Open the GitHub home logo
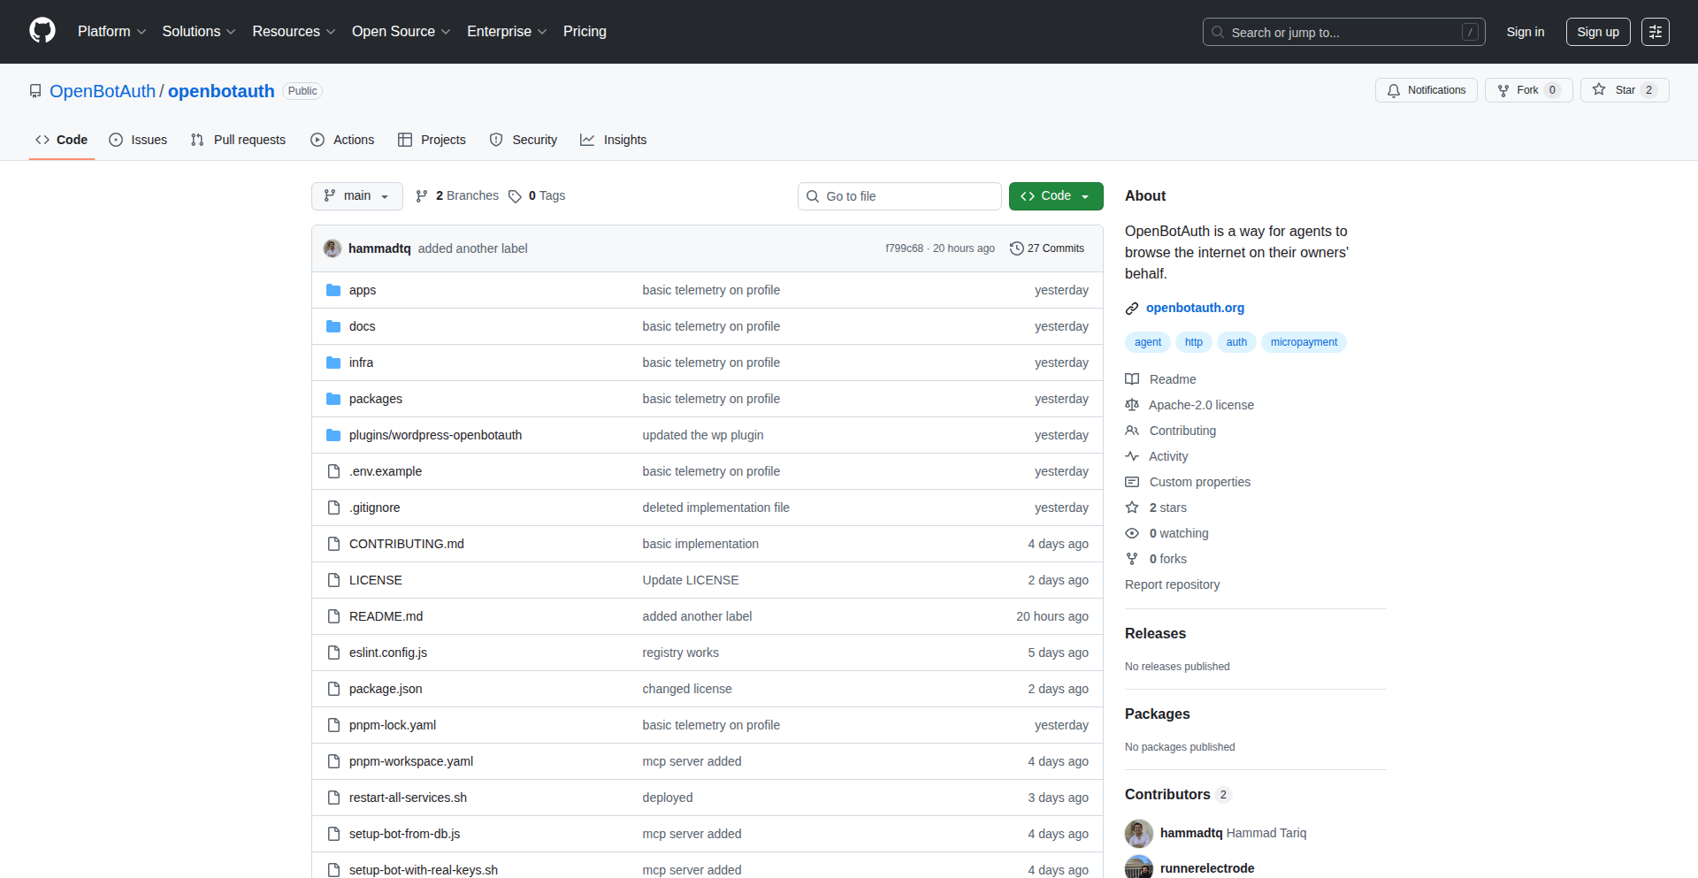The width and height of the screenshot is (1698, 878). 41,31
